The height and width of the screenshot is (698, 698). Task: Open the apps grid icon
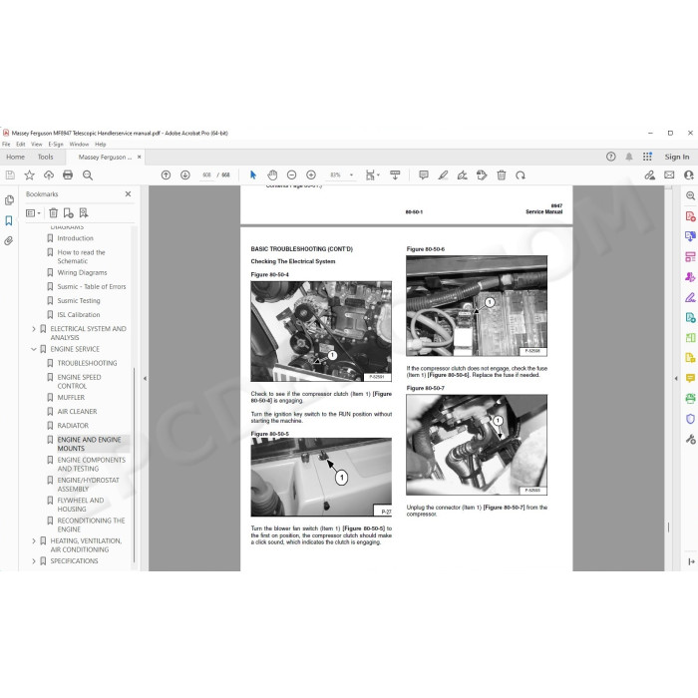[647, 157]
